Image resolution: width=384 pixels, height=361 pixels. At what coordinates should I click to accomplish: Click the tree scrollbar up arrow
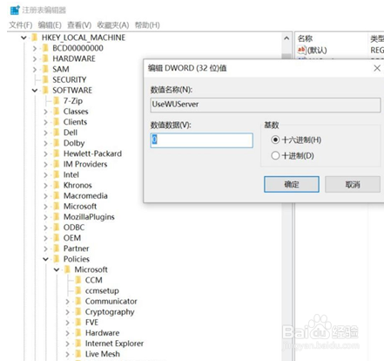pos(286,38)
